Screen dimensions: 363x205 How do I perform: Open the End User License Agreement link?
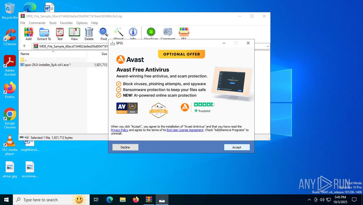coord(185,130)
